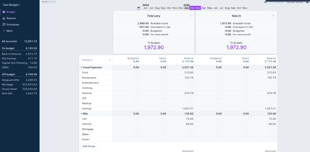Open the Reports page
Image resolution: width=310 pixels, height=152 pixels.
[11, 18]
